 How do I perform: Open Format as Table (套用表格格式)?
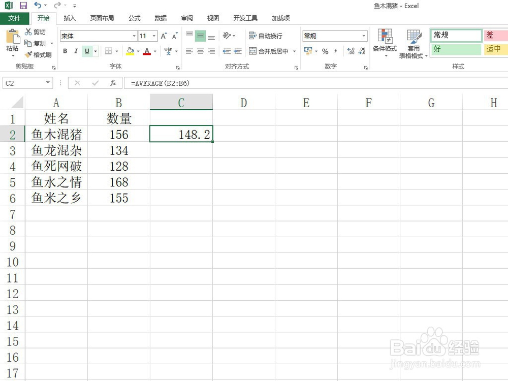pos(414,44)
